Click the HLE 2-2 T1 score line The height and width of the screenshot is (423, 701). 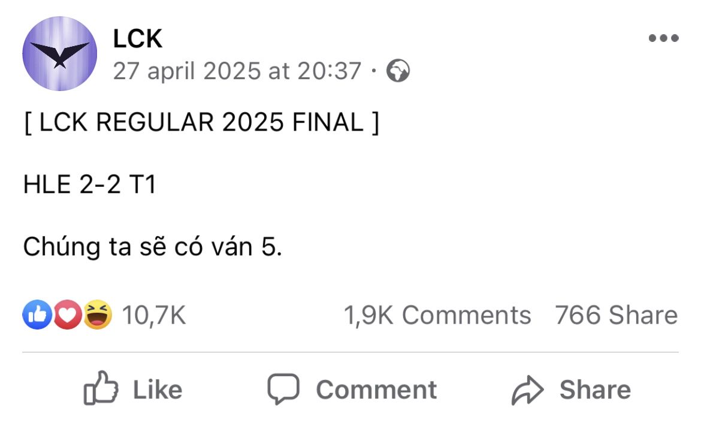pos(89,185)
